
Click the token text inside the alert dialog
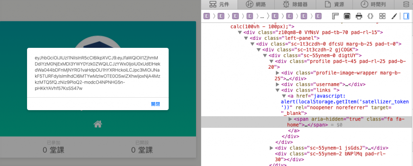(x=98, y=73)
